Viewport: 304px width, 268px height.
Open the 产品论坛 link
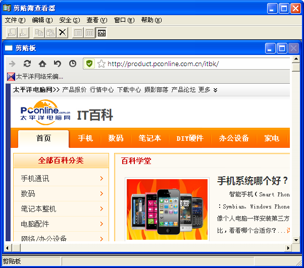coord(183,90)
